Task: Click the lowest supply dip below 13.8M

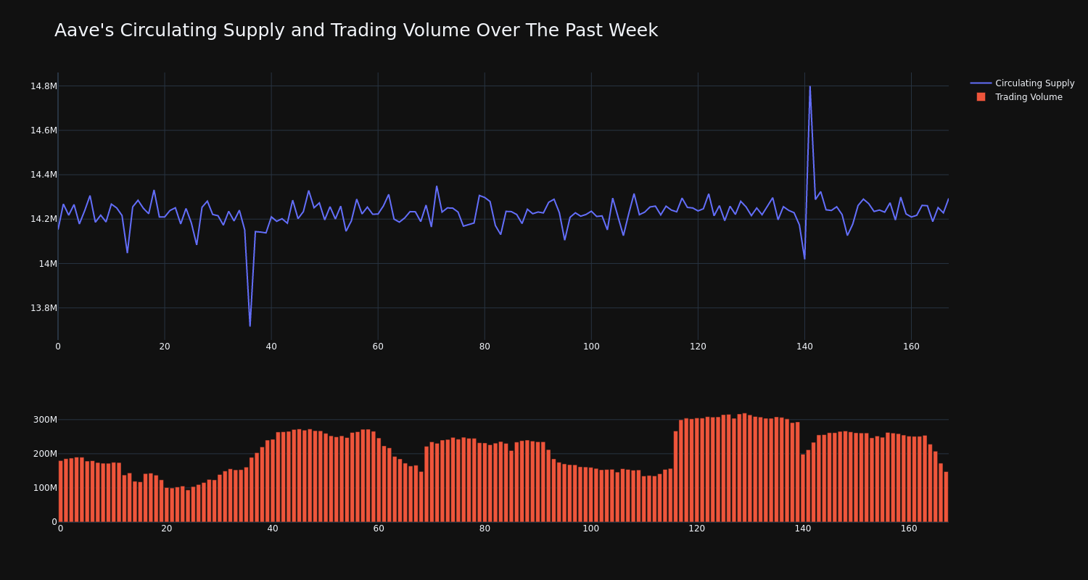Action: [250, 326]
